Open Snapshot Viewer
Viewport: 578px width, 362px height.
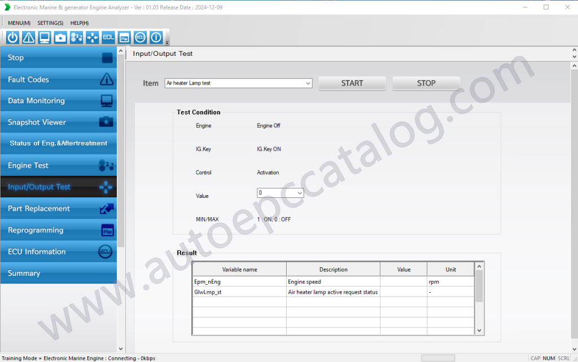click(x=59, y=122)
